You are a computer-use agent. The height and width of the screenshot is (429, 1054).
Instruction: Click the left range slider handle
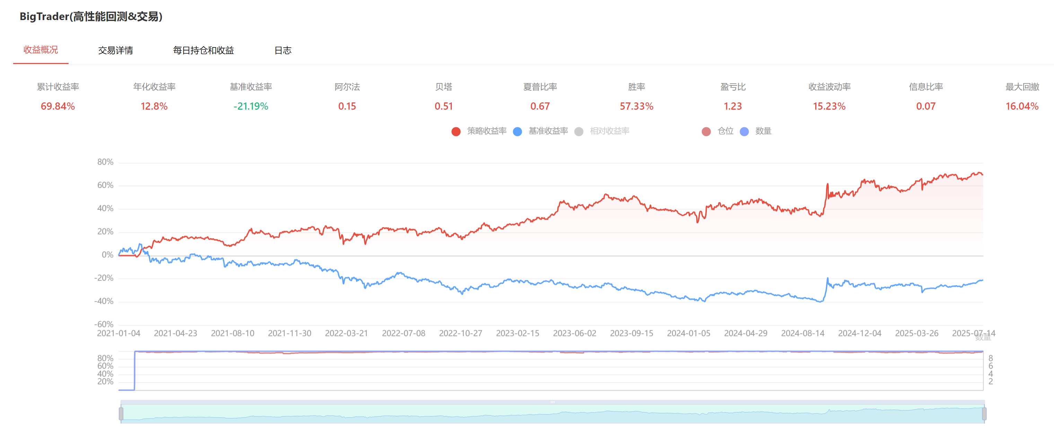[x=121, y=413]
